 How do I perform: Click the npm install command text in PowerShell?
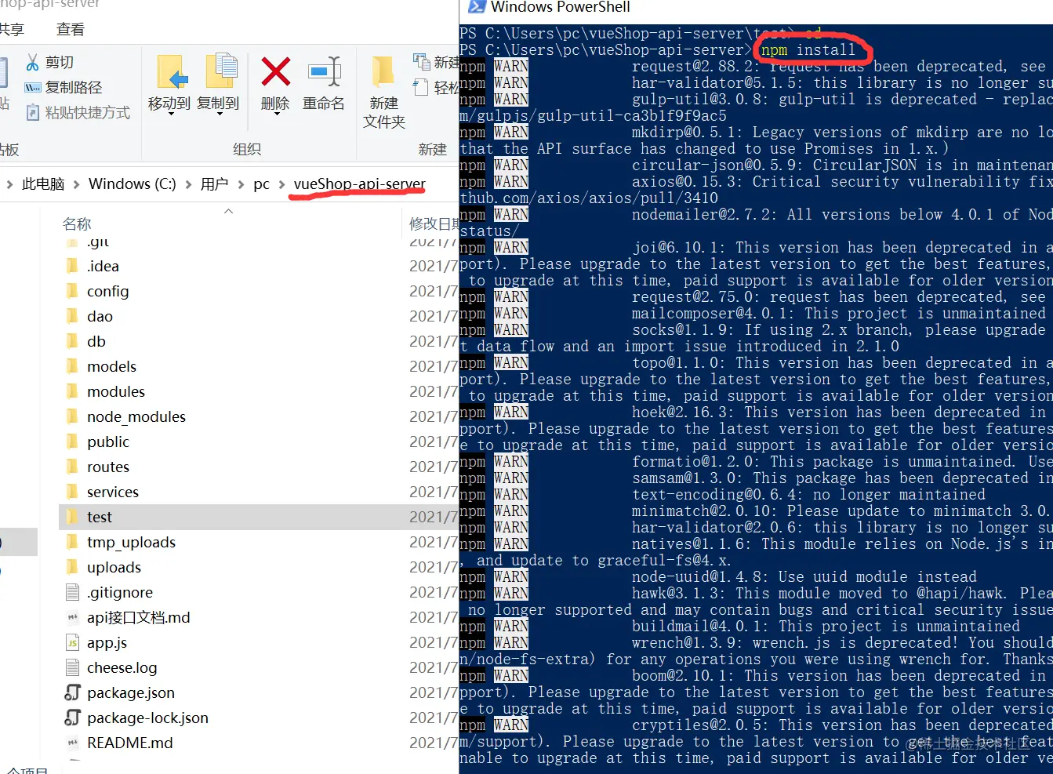(808, 49)
